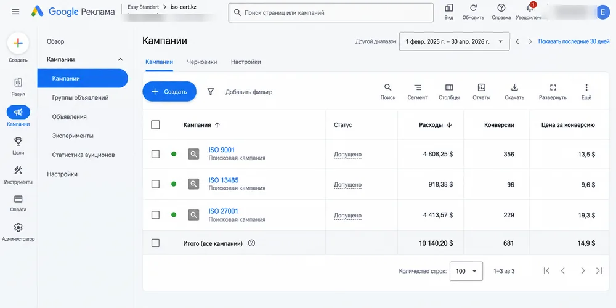616x308 pixels.
Task: Check the Итого row checkbox
Action: [156, 243]
